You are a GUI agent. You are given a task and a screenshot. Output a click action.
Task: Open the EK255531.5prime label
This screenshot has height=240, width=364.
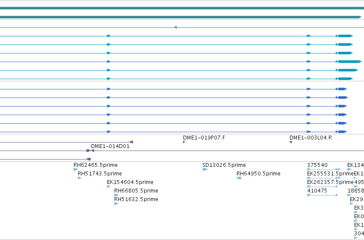tap(330, 174)
